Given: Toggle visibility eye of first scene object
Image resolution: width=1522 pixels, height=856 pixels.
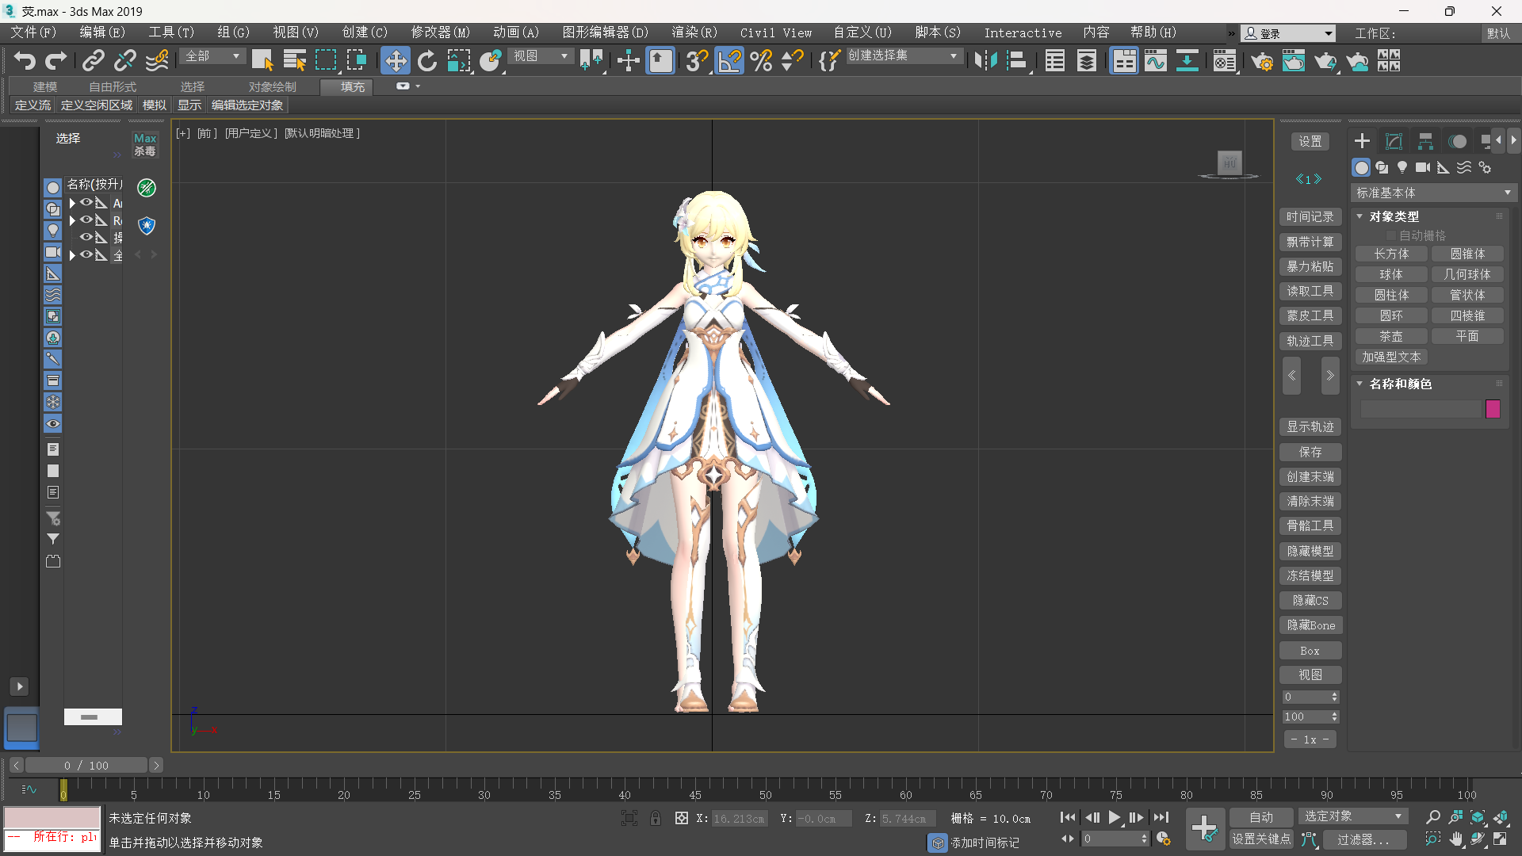Looking at the screenshot, I should pos(86,203).
